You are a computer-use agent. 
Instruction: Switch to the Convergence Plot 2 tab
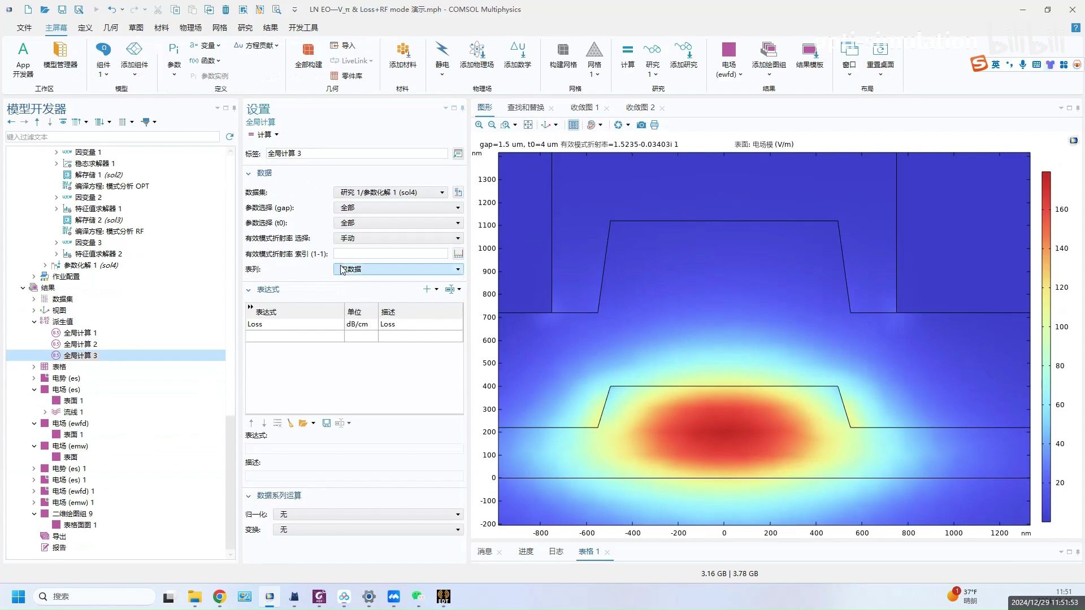640,107
